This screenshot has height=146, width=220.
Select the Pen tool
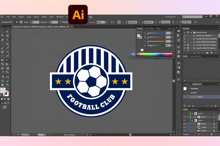coord(2,40)
